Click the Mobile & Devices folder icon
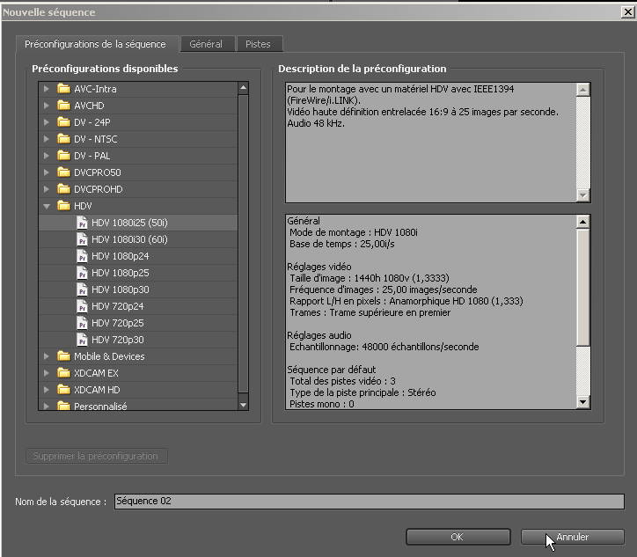 point(63,356)
